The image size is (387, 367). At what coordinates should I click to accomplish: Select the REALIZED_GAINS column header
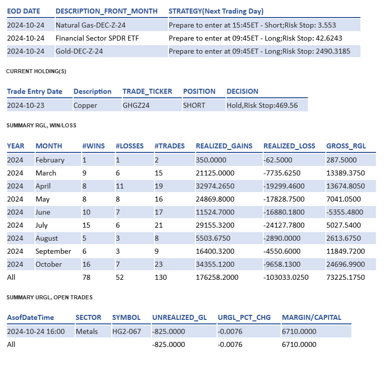coord(224,146)
